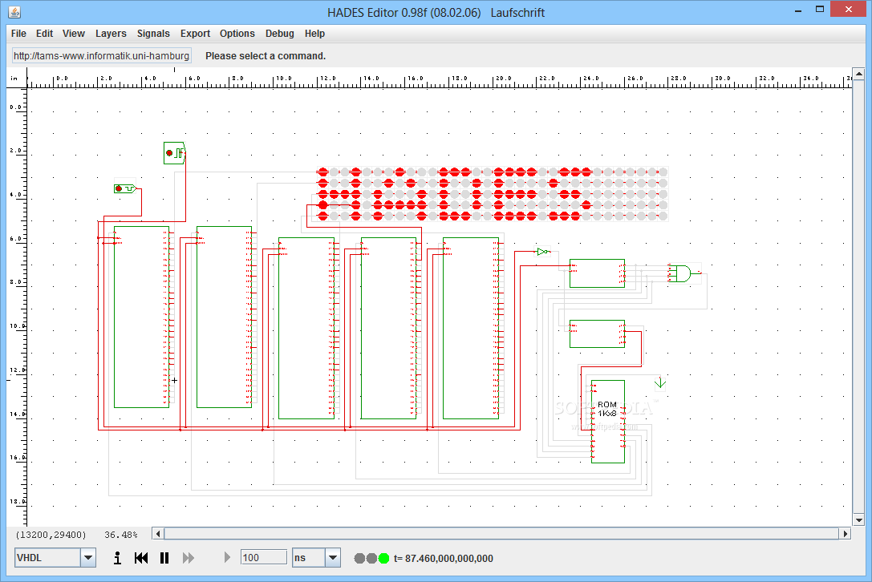
Task: Open the Debug menu
Action: 280,34
